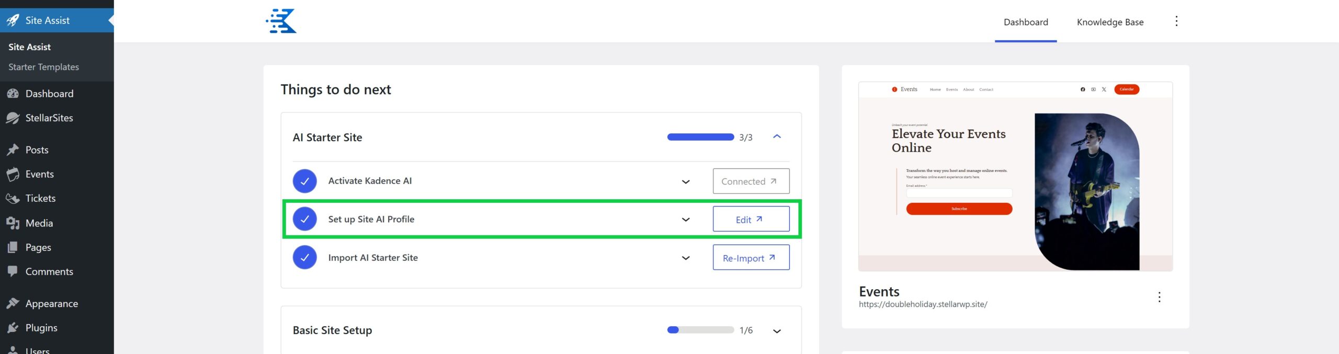The image size is (1339, 354).
Task: Click the Plugins sidebar icon
Action: tap(13, 328)
